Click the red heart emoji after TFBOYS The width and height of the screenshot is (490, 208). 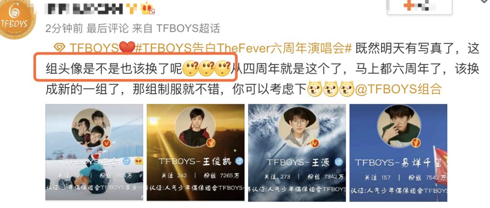point(127,48)
